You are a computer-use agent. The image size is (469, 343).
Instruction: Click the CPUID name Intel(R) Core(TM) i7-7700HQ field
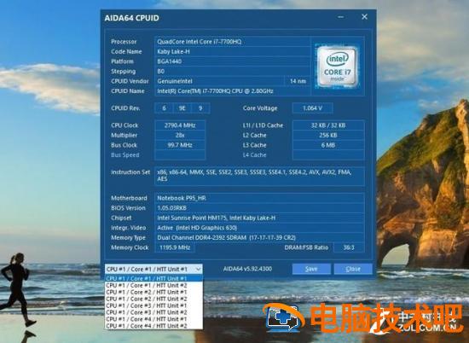point(233,91)
